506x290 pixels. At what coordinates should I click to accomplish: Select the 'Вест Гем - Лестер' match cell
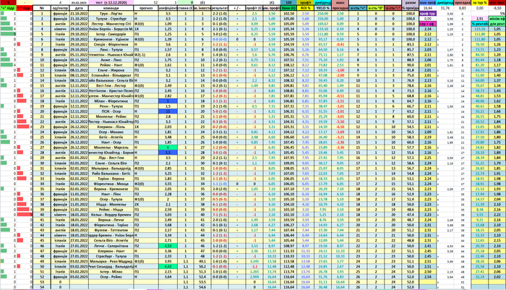111,85
